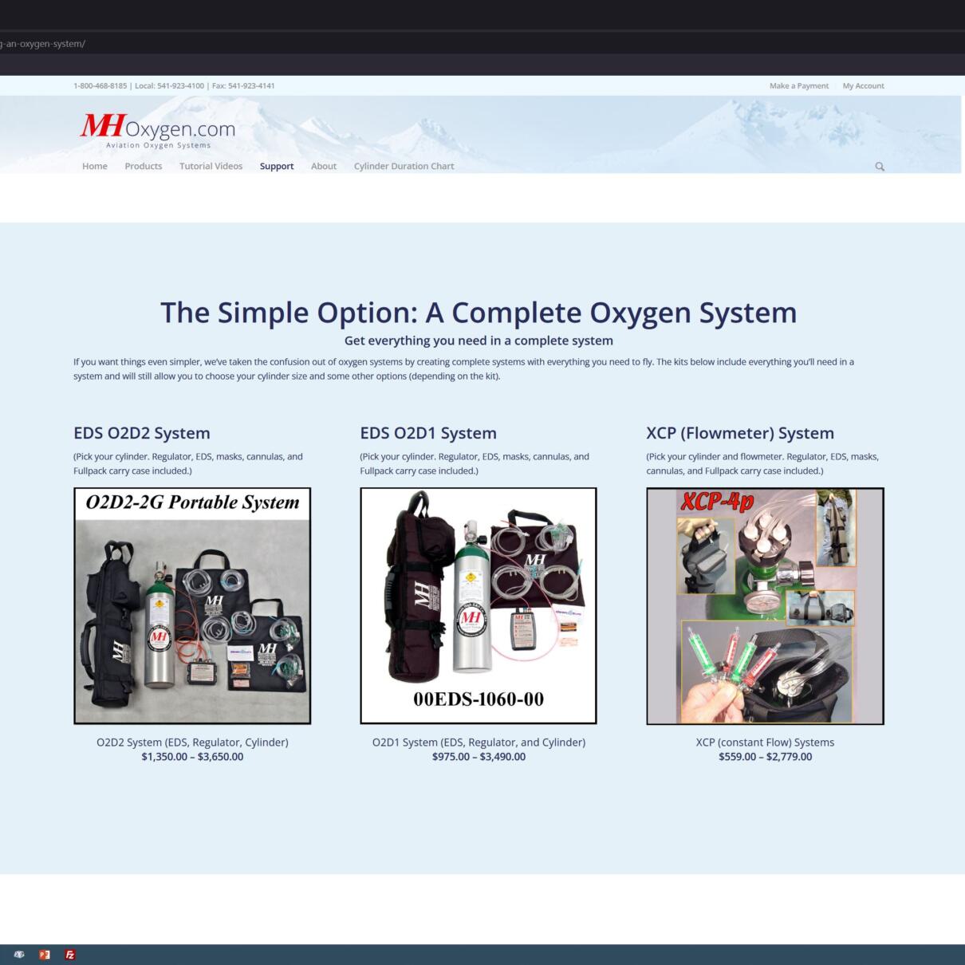965x965 pixels.
Task: Click the search magnifier icon in navigation
Action: pos(880,167)
